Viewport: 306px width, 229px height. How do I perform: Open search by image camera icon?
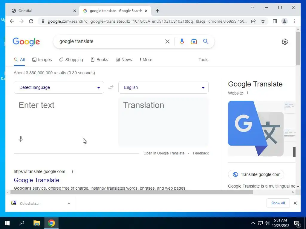[x=194, y=41]
